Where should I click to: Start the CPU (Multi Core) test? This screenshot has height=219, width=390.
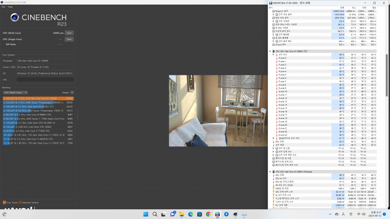69,33
